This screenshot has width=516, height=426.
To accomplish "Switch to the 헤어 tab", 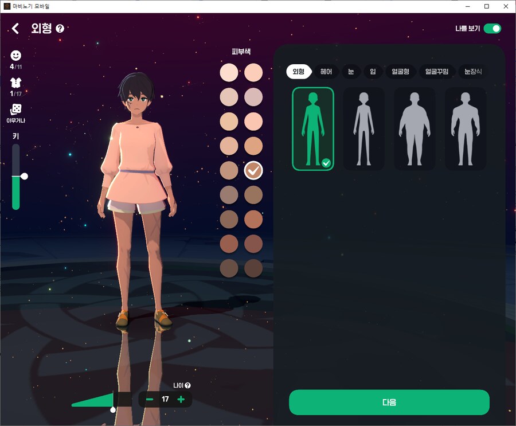I will (326, 72).
